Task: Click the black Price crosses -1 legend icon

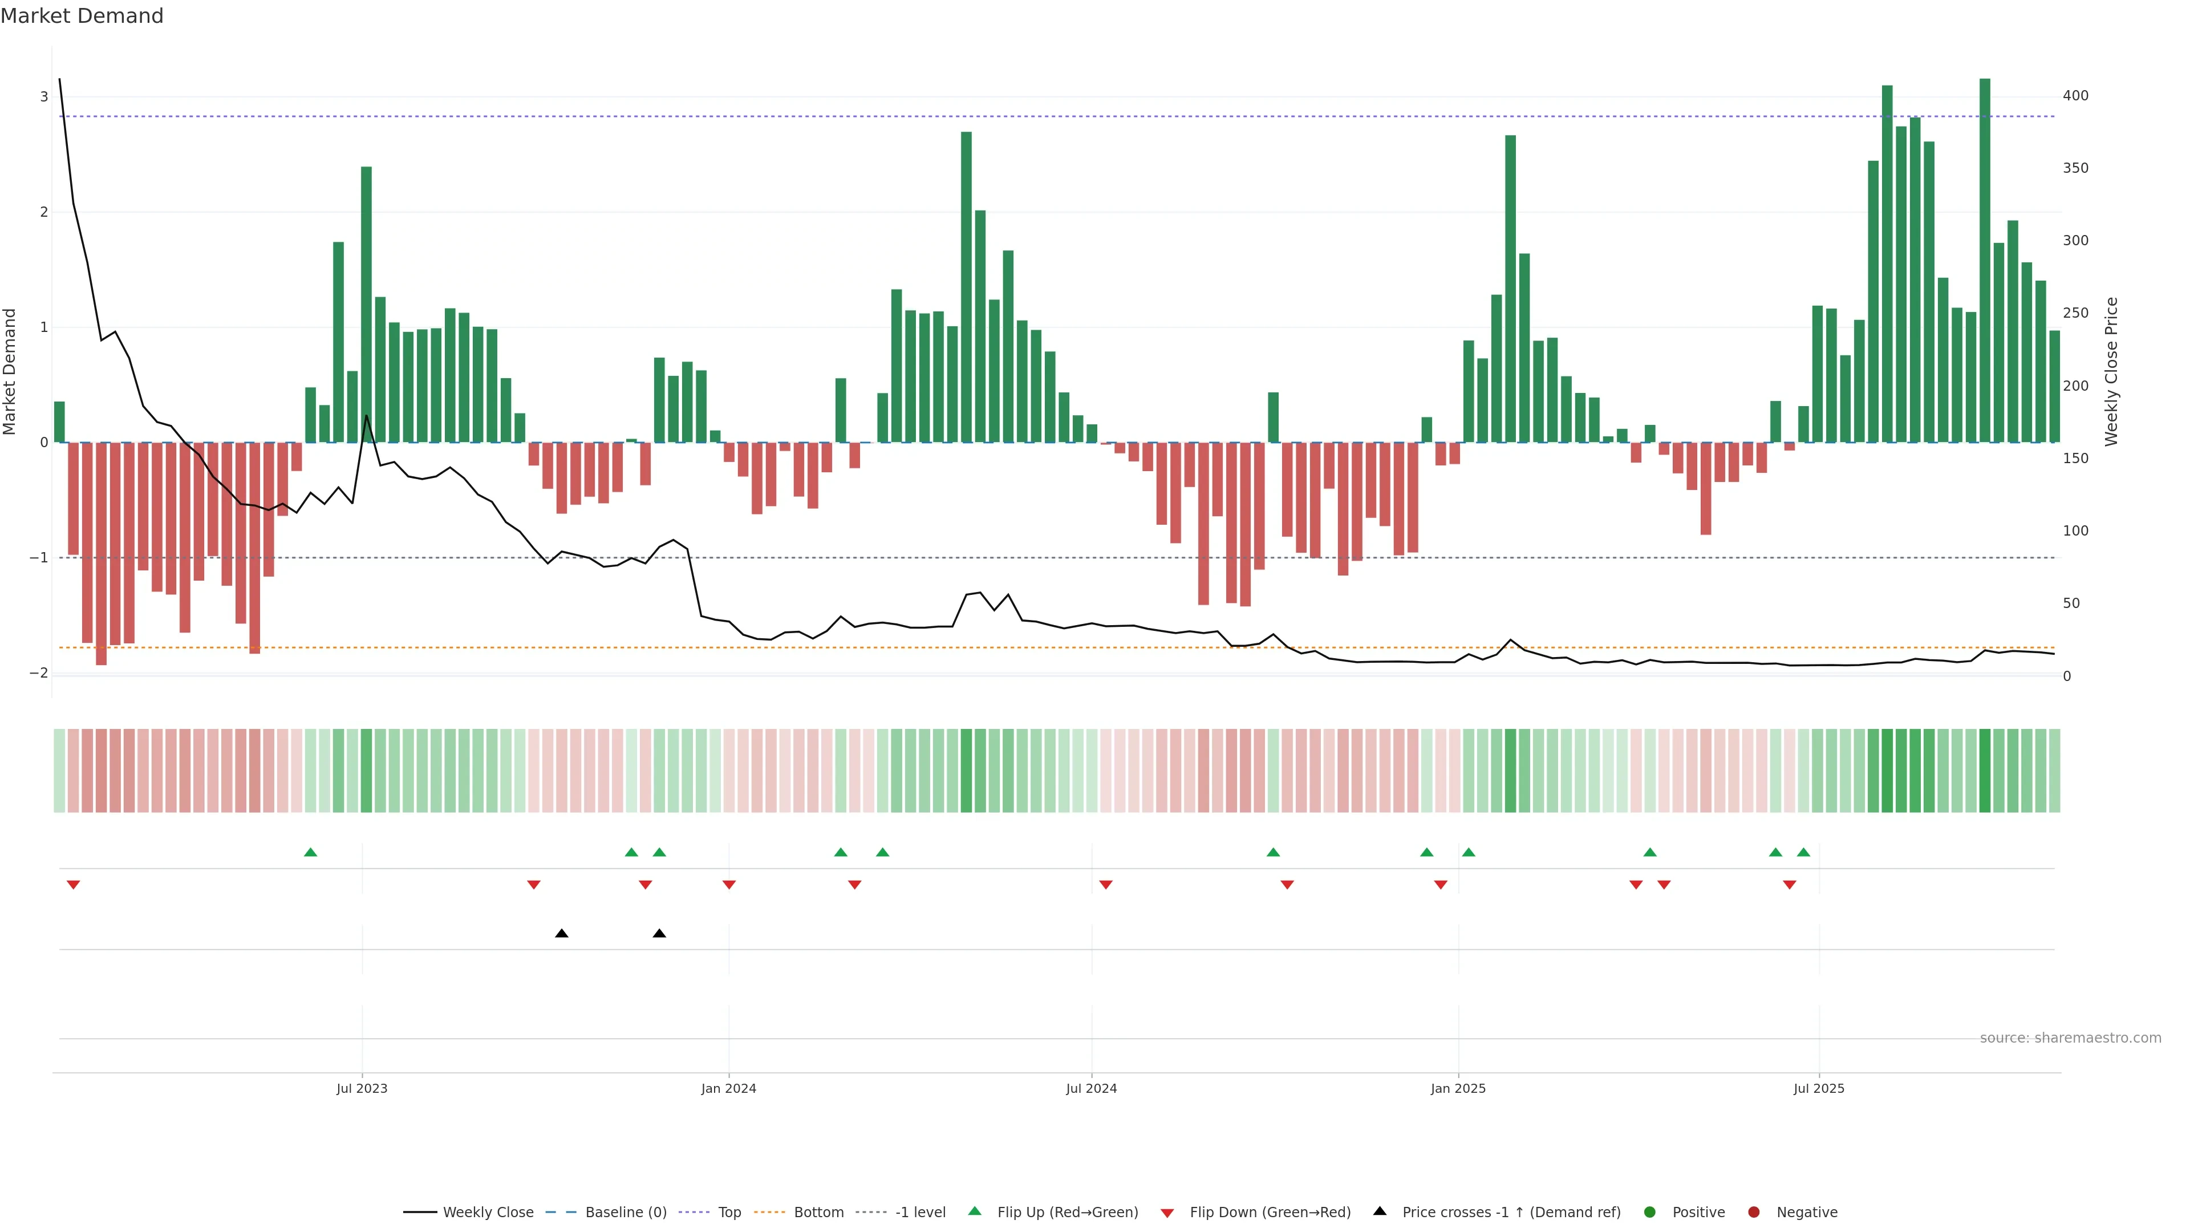Action: coord(1380,1211)
